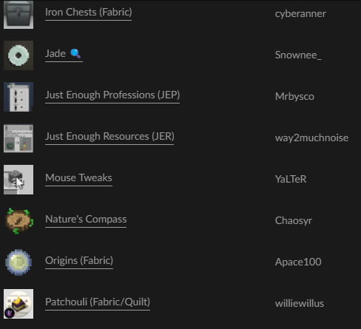The height and width of the screenshot is (329, 361).
Task: Click the Iron Chests mod icon
Action: [18, 15]
